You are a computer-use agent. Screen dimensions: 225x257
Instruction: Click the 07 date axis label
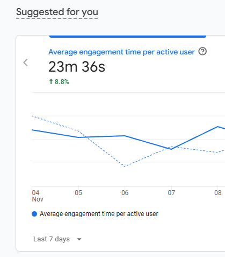[171, 193]
